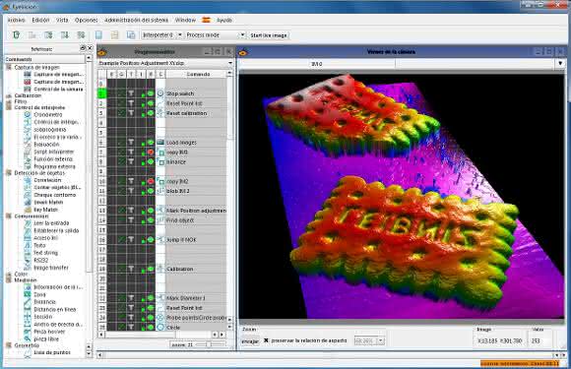
Task: Toggle preservar la relación de aspecto checkbox
Action: tap(266, 340)
